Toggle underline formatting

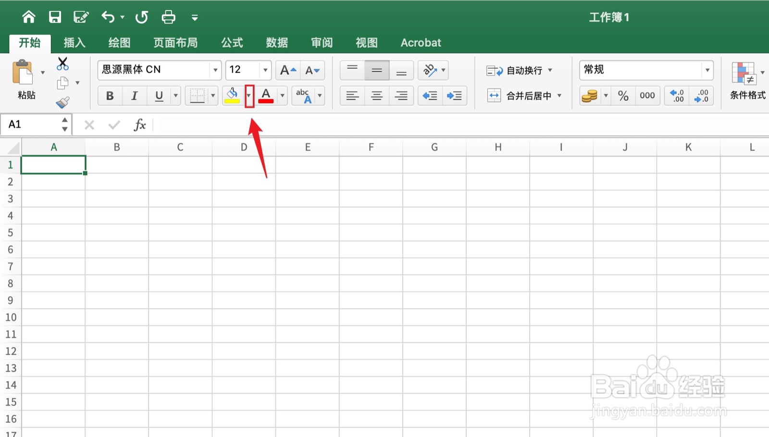[x=159, y=96]
